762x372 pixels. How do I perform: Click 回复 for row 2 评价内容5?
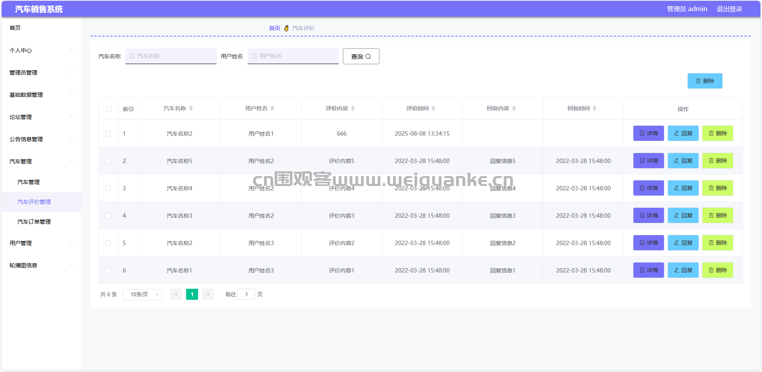(683, 161)
